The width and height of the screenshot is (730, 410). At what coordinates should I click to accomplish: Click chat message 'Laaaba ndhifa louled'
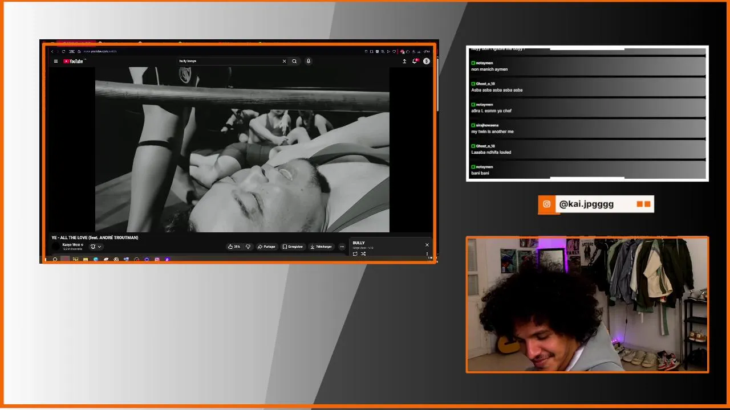pos(491,152)
